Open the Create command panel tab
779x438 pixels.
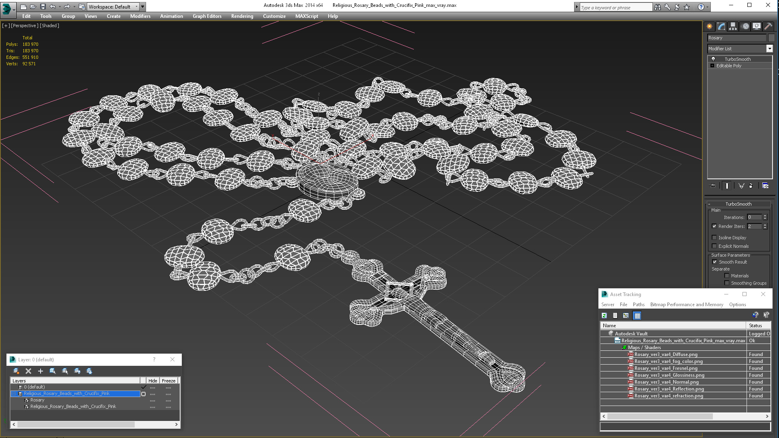(709, 26)
